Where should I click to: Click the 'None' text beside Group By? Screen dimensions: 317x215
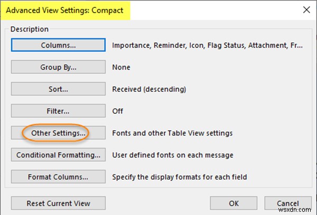pos(121,67)
